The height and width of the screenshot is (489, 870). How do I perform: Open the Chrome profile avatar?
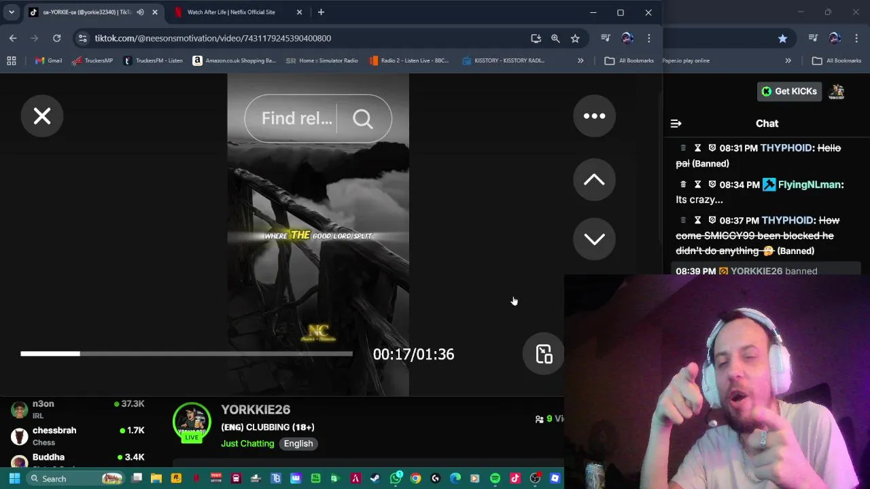pyautogui.click(x=627, y=38)
